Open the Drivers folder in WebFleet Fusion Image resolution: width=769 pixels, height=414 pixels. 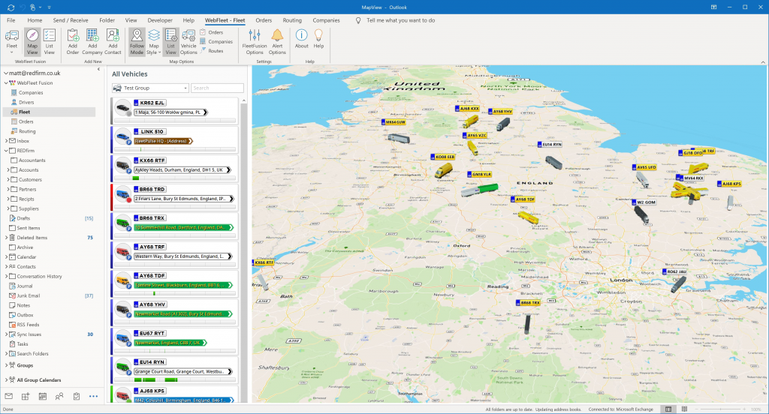click(26, 102)
